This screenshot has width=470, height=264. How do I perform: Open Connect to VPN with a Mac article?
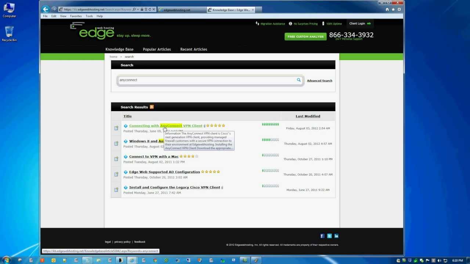[x=154, y=157]
